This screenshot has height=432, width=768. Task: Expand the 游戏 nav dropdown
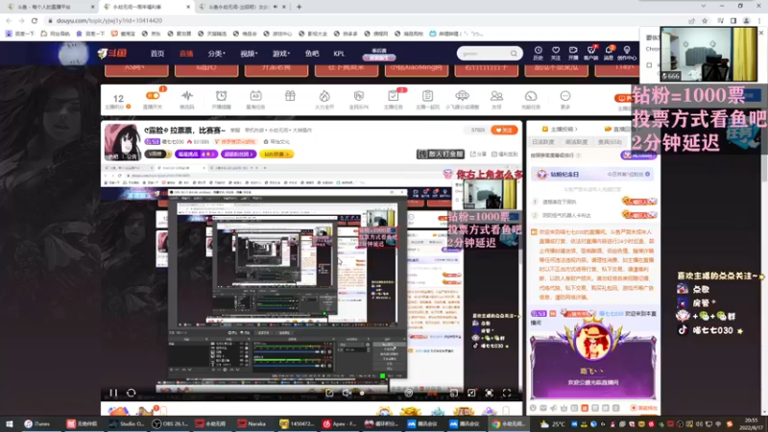(x=281, y=54)
